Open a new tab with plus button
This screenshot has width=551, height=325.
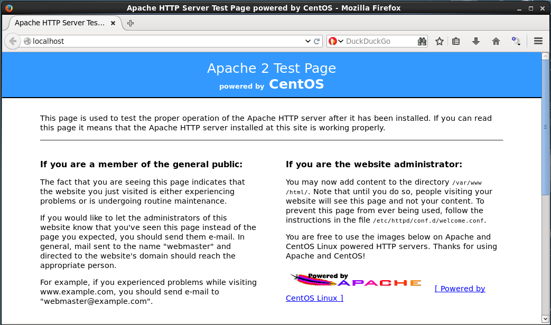pos(130,23)
